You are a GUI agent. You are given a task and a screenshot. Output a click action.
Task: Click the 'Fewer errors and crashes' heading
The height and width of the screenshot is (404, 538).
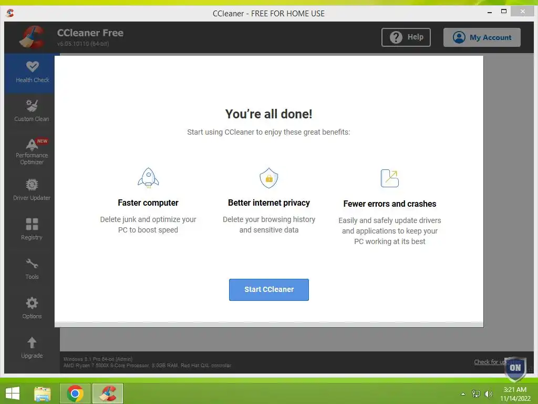(390, 204)
